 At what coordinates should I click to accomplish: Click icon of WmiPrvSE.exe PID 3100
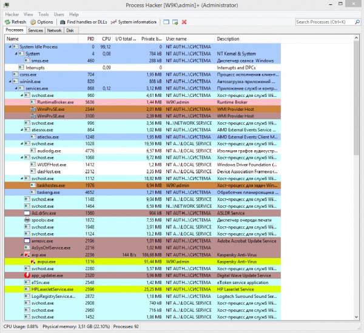pos(33,116)
